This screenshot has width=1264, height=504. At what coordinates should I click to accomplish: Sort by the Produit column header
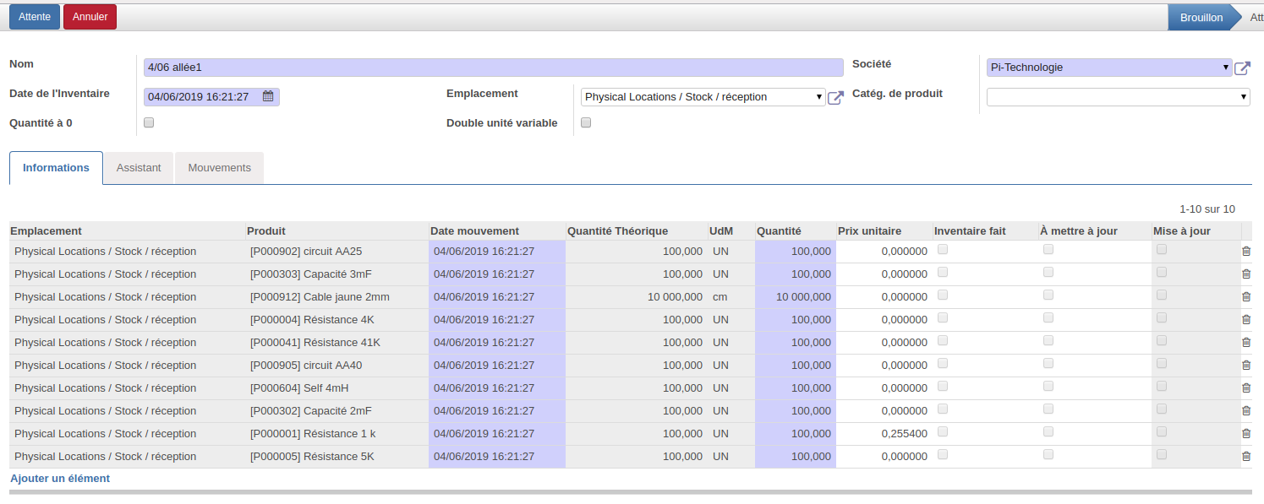337,231
